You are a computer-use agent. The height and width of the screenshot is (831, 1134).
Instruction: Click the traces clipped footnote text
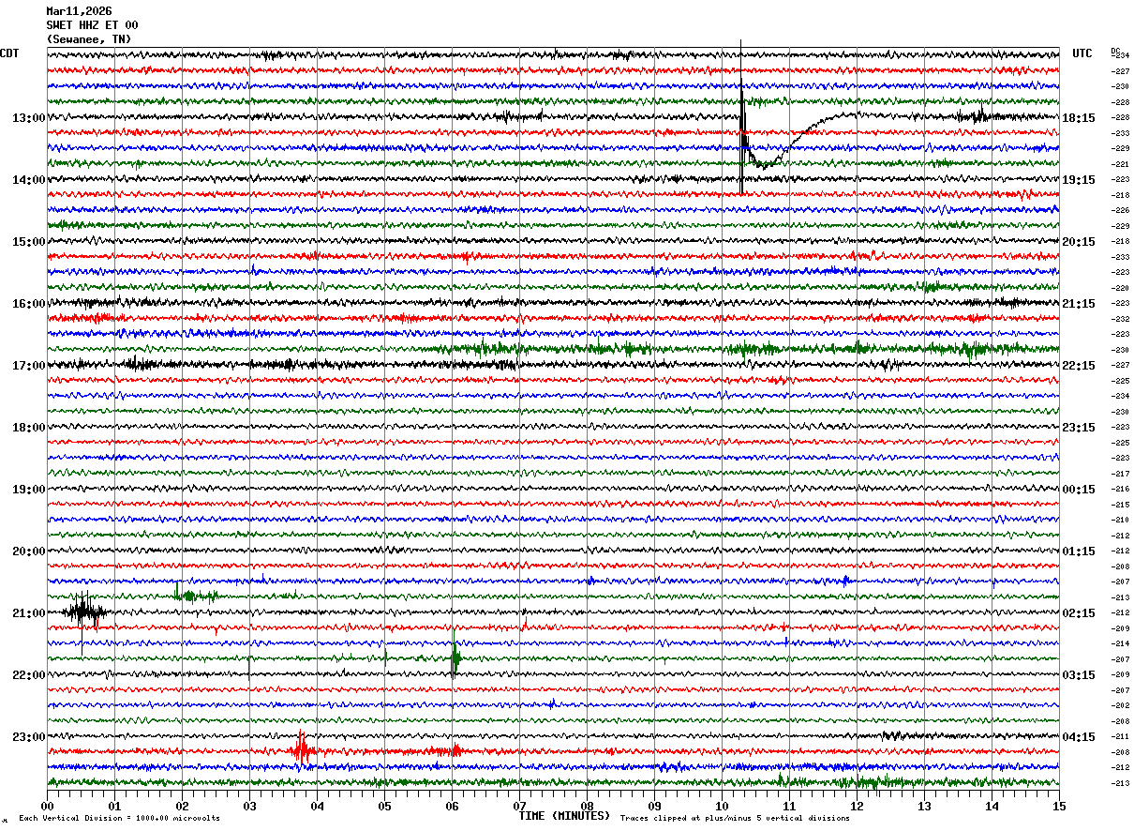(735, 819)
